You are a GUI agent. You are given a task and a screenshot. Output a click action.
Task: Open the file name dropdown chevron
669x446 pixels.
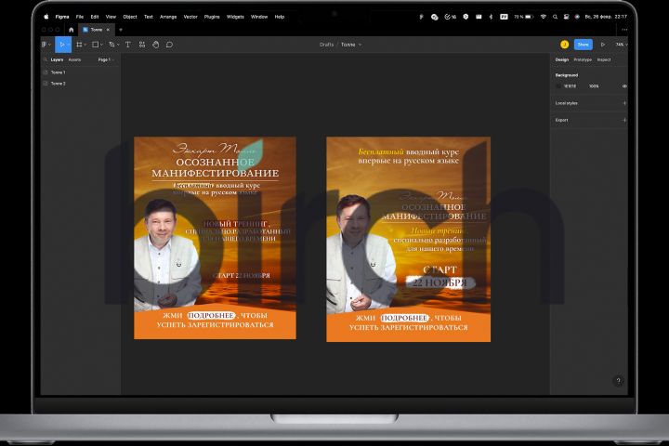coord(361,45)
